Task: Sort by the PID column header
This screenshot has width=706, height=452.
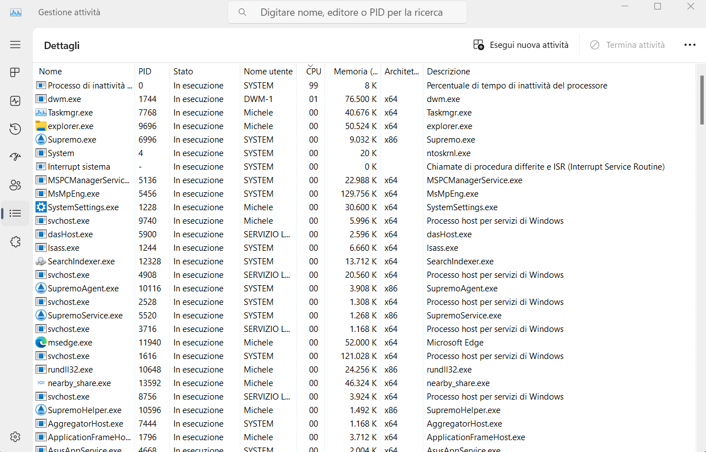Action: click(152, 72)
